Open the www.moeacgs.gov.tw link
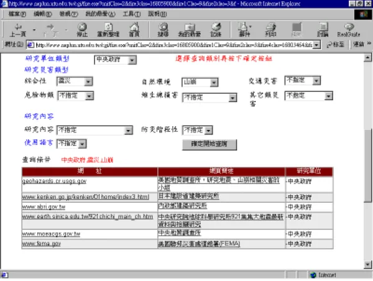Viewport: 373px width, 281px height. (51, 234)
